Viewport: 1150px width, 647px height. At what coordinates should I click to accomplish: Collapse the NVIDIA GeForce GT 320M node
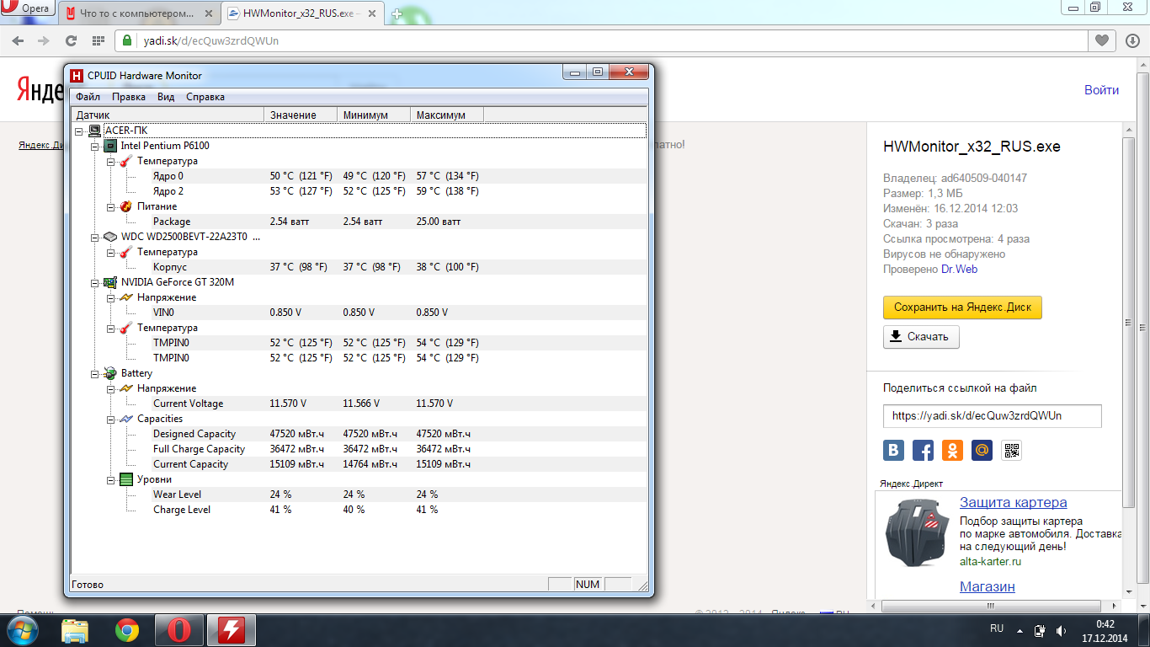coord(95,282)
